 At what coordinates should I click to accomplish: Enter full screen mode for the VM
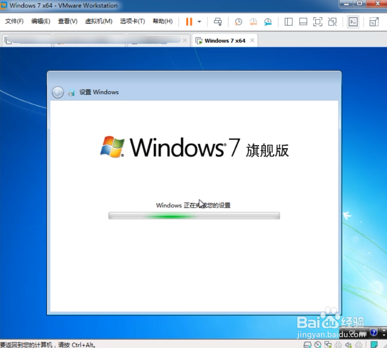(x=317, y=22)
